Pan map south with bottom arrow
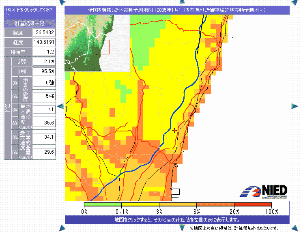This screenshot has width=301, height=232. coord(177,228)
